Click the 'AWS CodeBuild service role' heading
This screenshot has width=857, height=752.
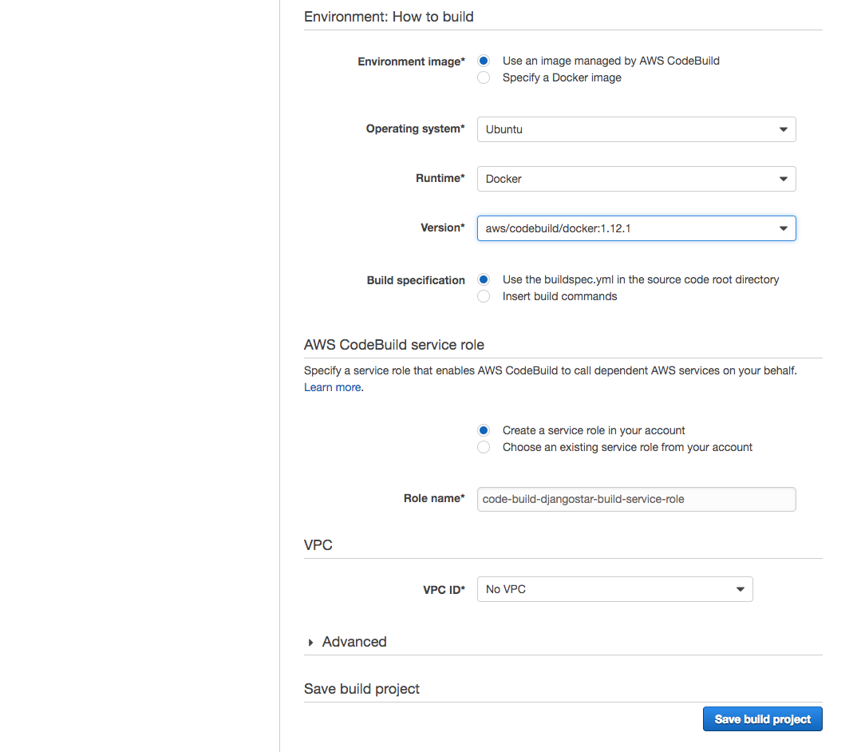point(394,345)
